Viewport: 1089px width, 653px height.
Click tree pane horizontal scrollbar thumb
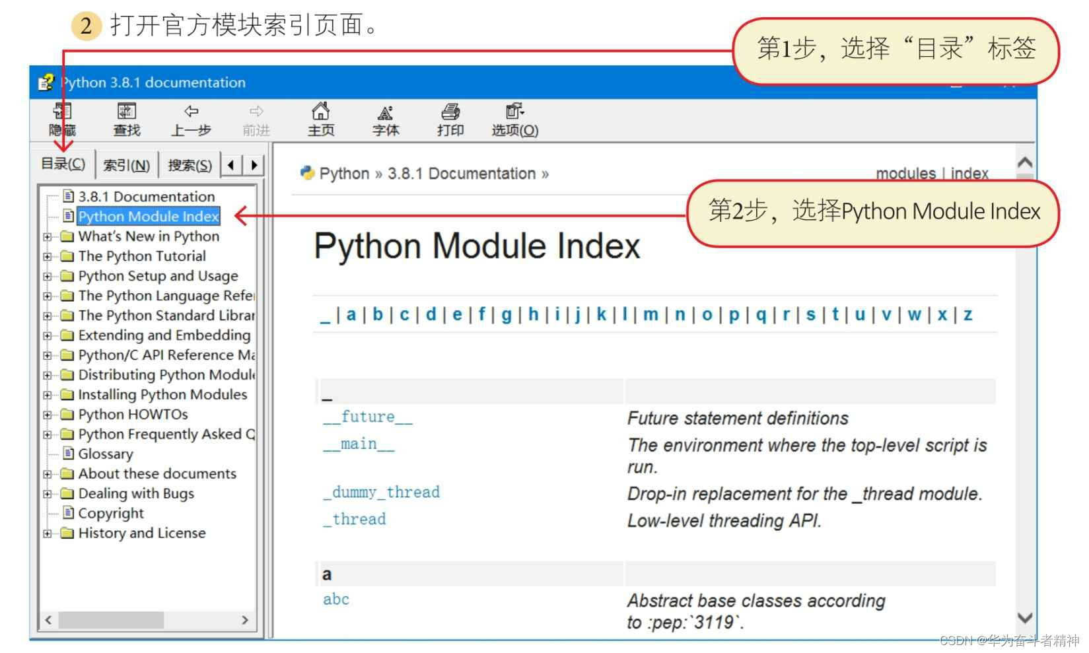[111, 620]
